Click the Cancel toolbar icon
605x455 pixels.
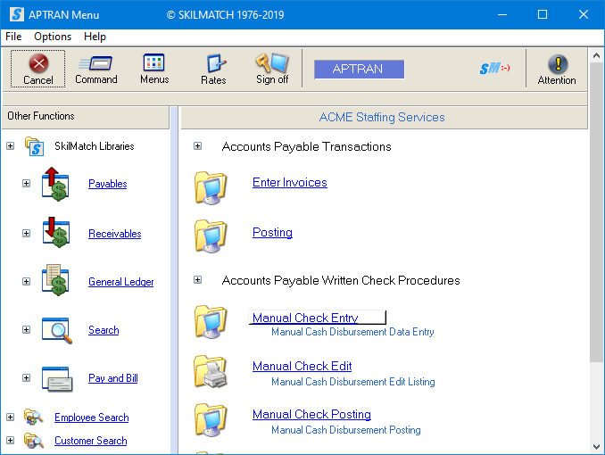[x=38, y=63]
